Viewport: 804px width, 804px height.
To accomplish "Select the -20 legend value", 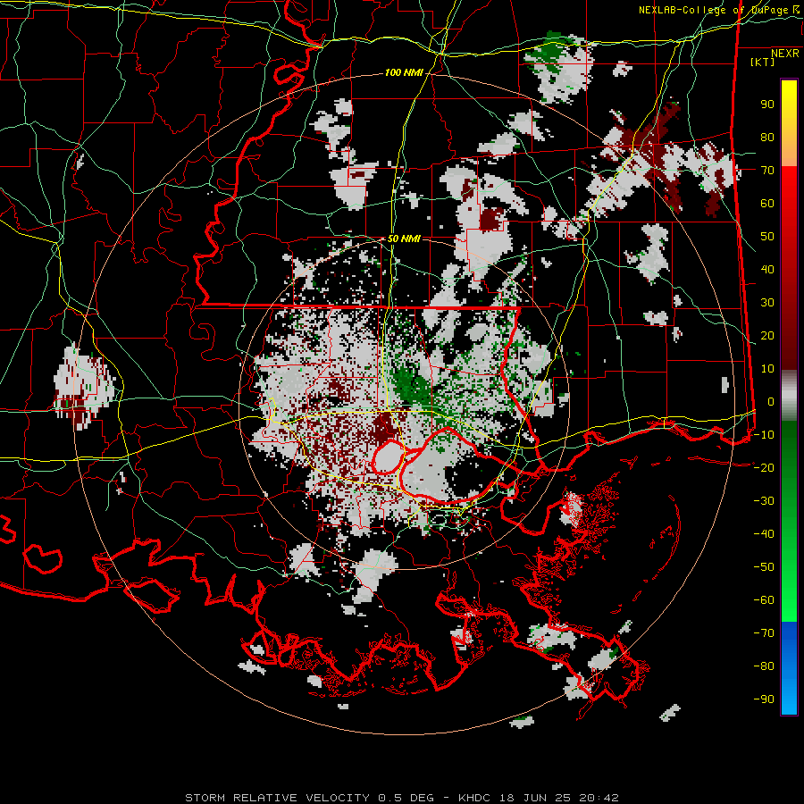I will 764,468.
